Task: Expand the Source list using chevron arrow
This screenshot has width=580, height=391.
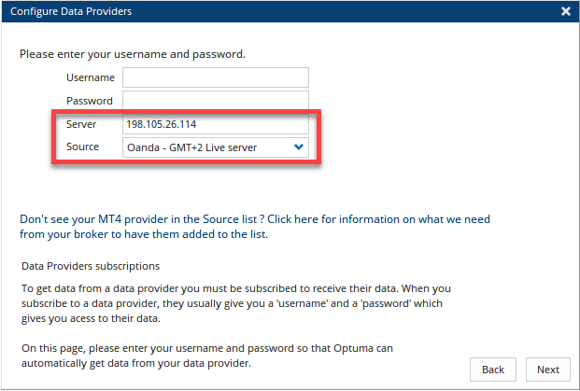Action: (x=299, y=147)
